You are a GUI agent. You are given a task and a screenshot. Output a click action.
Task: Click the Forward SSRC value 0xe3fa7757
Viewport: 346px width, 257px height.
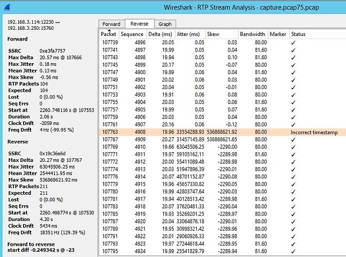(52, 51)
